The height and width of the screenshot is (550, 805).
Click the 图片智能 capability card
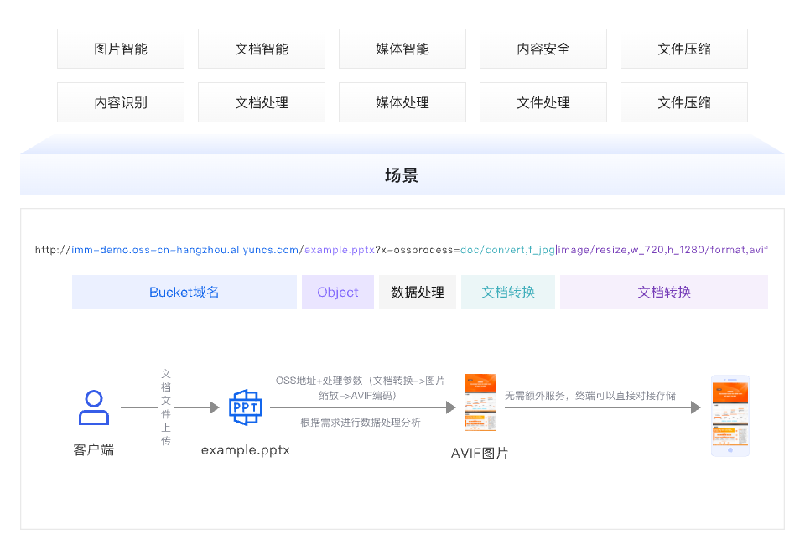120,49
